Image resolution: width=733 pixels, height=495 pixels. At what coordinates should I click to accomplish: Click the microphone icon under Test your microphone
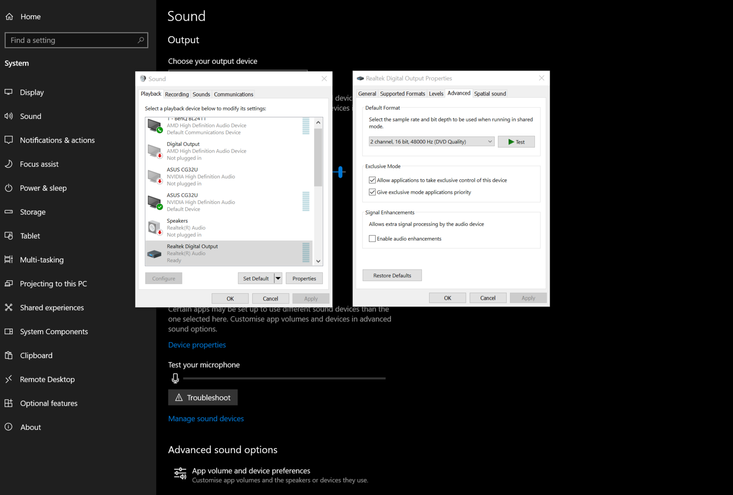pyautogui.click(x=175, y=378)
